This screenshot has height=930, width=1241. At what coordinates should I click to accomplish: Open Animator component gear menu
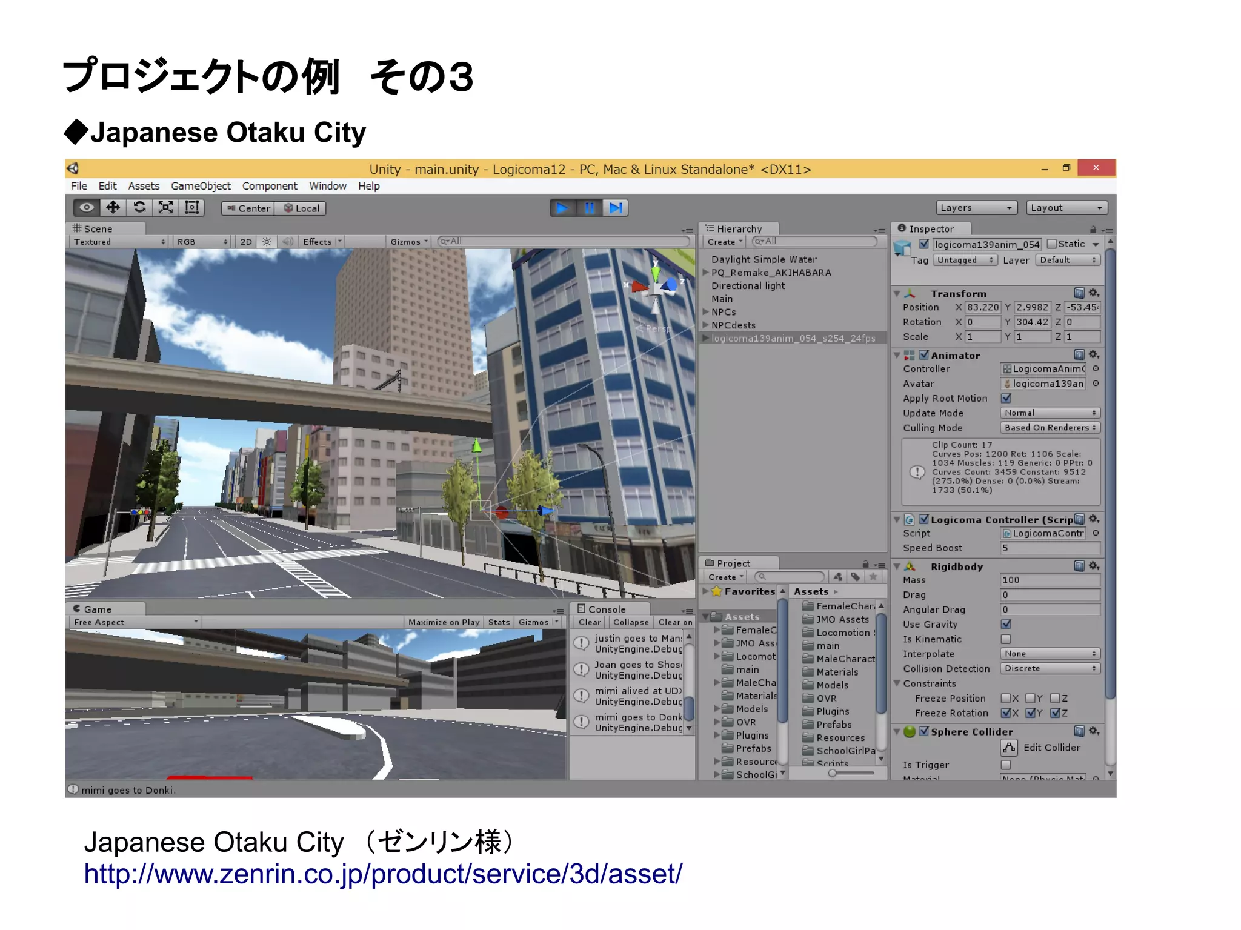[1094, 355]
